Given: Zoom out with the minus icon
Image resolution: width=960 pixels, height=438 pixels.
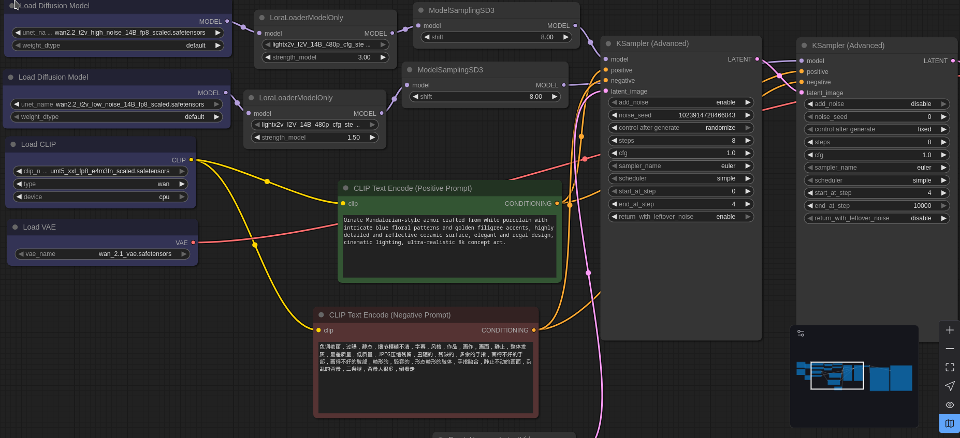Looking at the screenshot, I should point(950,349).
